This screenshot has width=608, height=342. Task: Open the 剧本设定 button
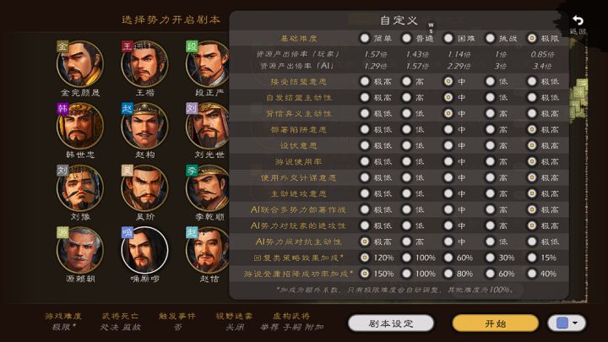(391, 323)
